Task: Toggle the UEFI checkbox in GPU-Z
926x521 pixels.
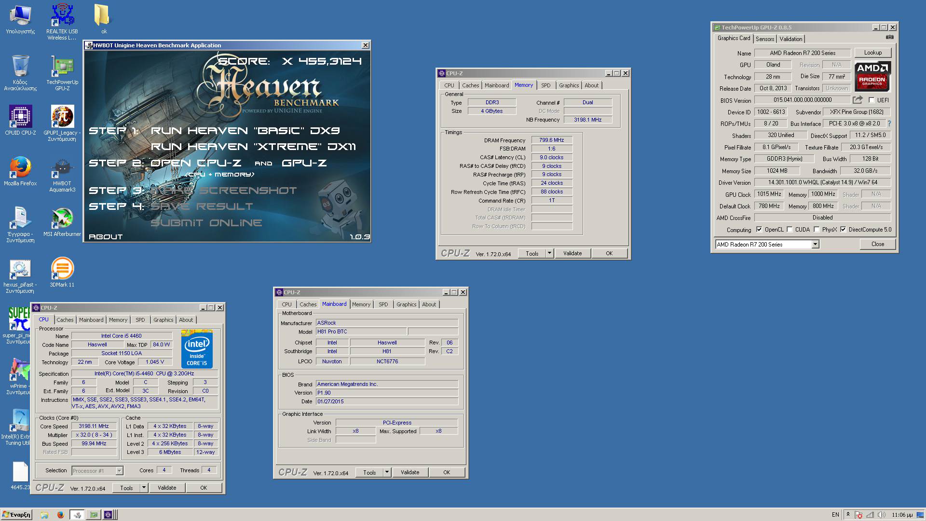Action: 872,100
